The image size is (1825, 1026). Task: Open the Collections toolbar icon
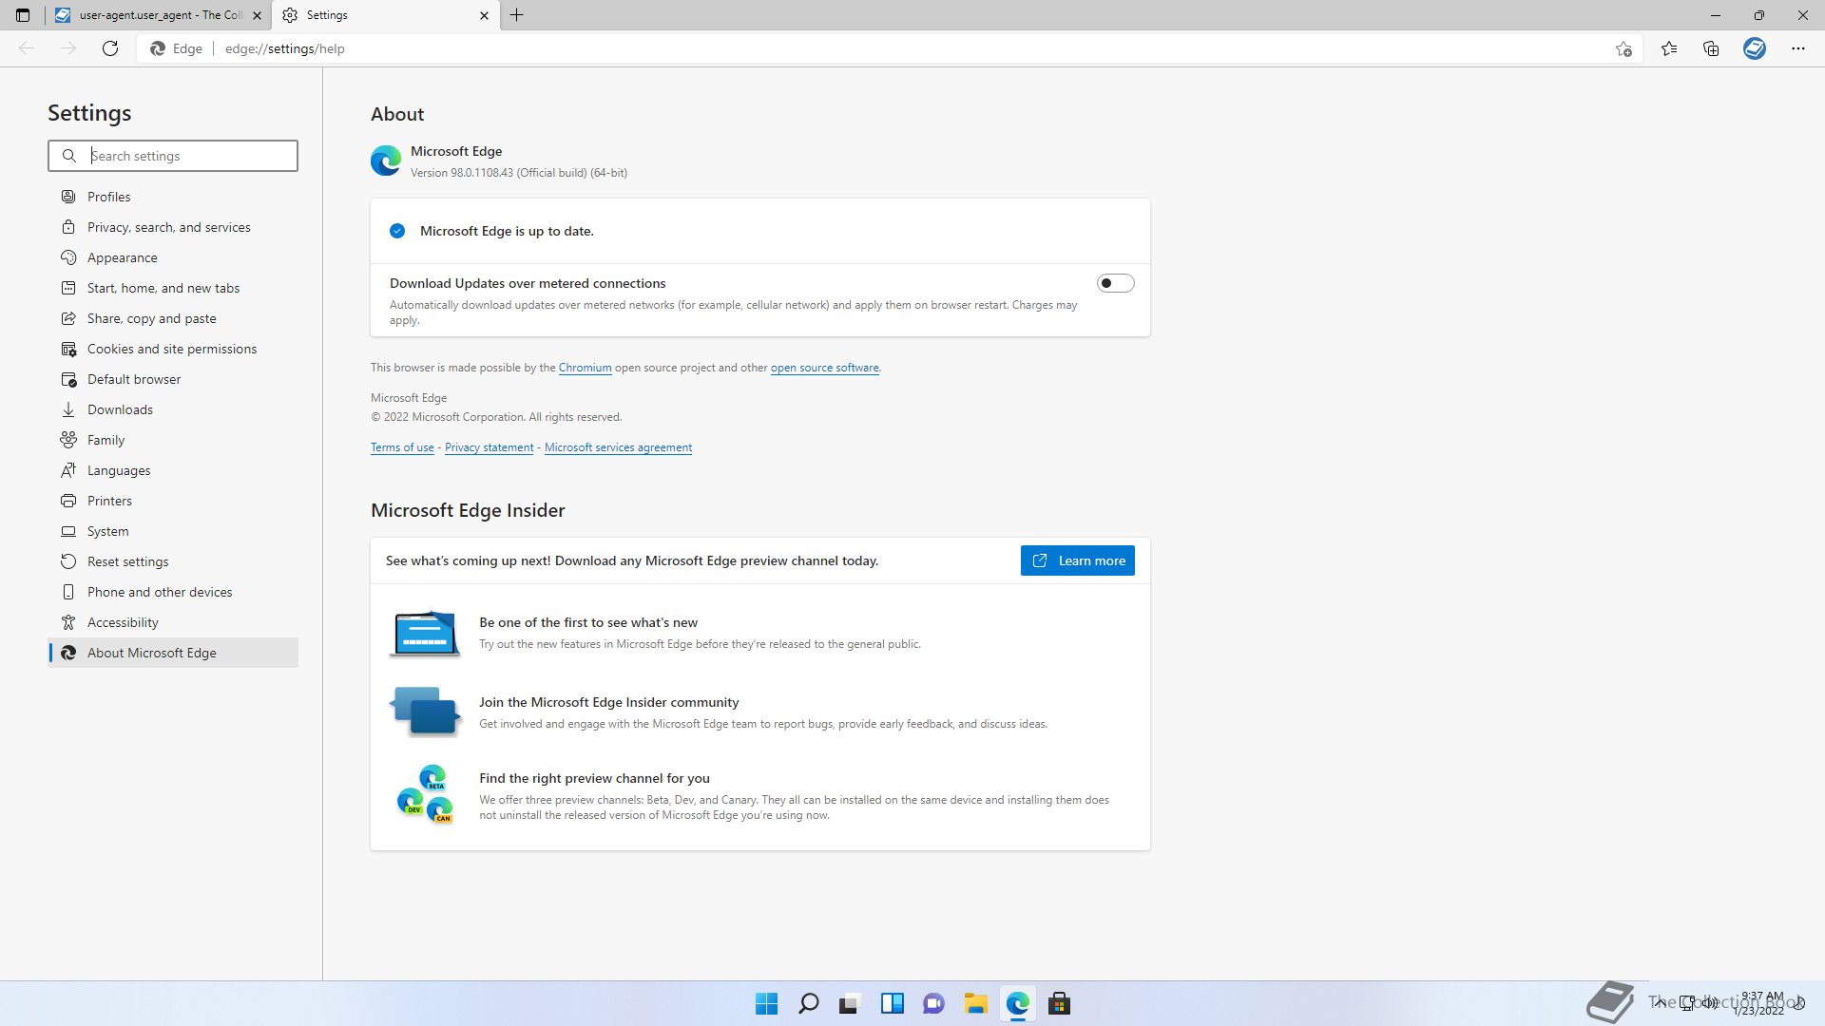(x=1711, y=48)
